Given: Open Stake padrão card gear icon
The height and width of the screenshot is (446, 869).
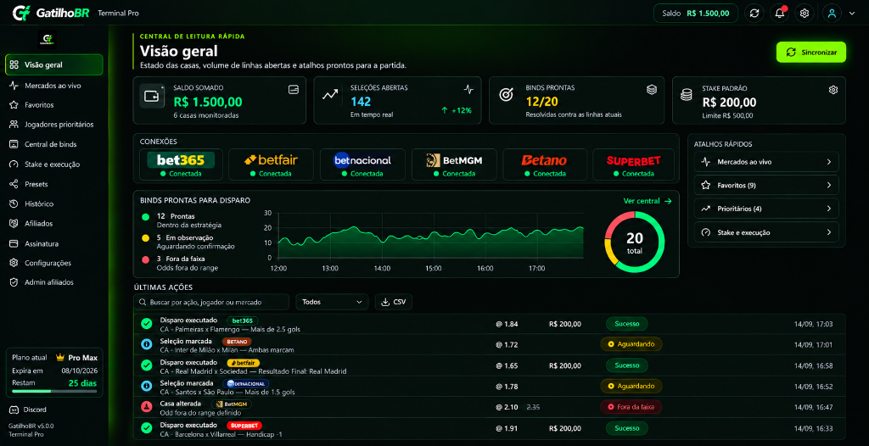Looking at the screenshot, I should (x=833, y=90).
